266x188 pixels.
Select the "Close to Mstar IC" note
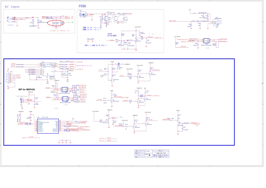coord(59,30)
